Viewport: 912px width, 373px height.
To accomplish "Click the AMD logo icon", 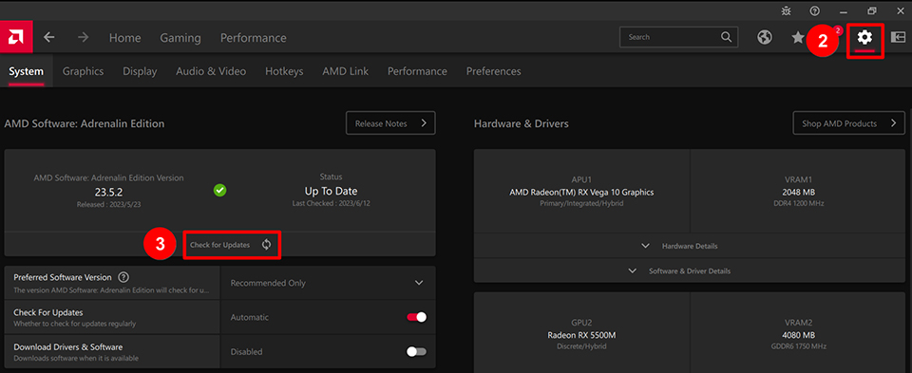I will click(x=16, y=37).
